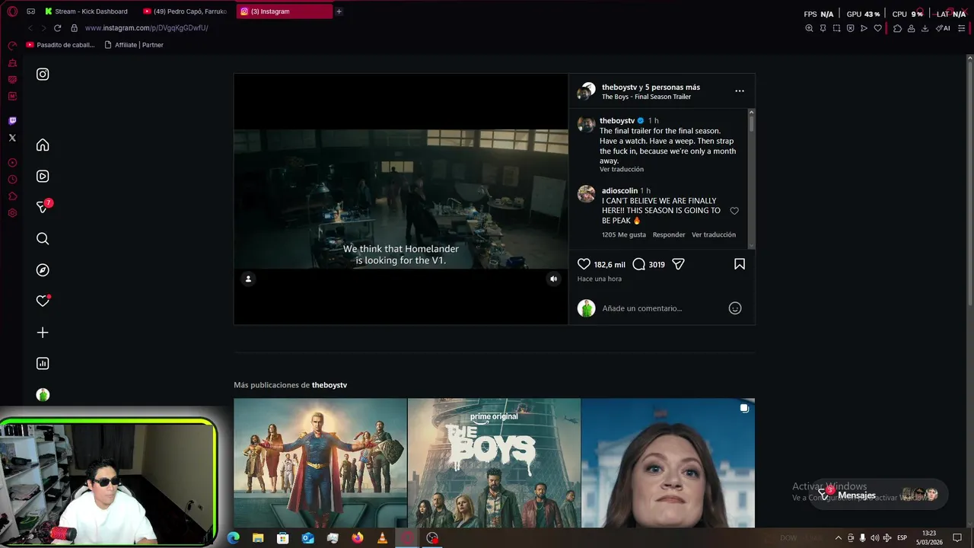Open post options three-dot menu

click(740, 91)
